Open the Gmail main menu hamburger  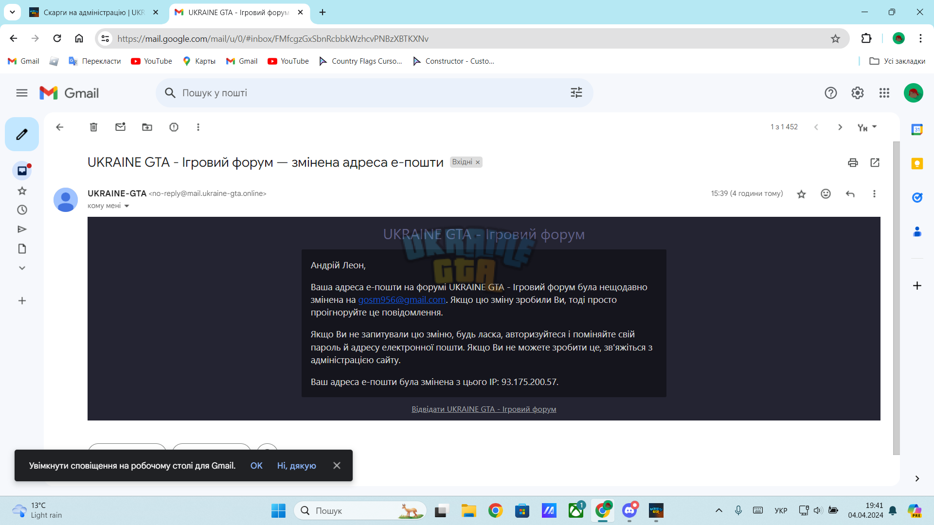point(22,93)
